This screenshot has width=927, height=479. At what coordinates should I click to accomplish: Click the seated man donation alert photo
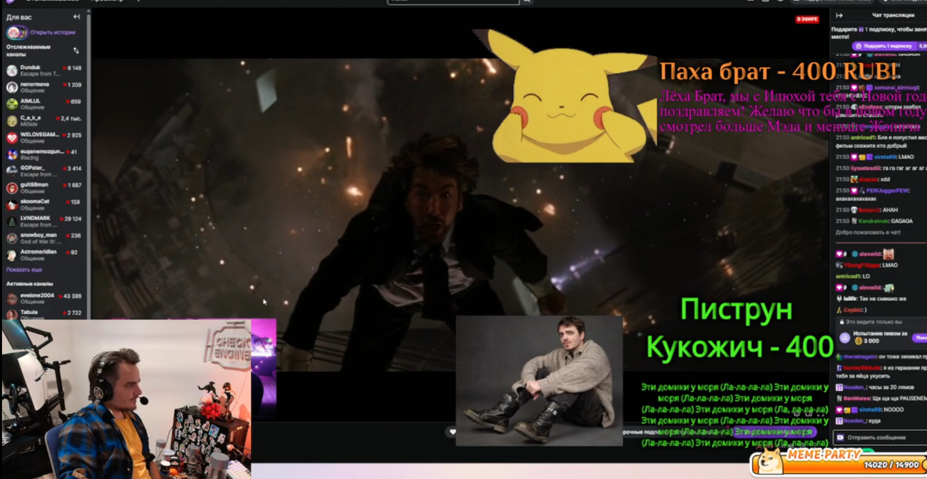pos(539,381)
